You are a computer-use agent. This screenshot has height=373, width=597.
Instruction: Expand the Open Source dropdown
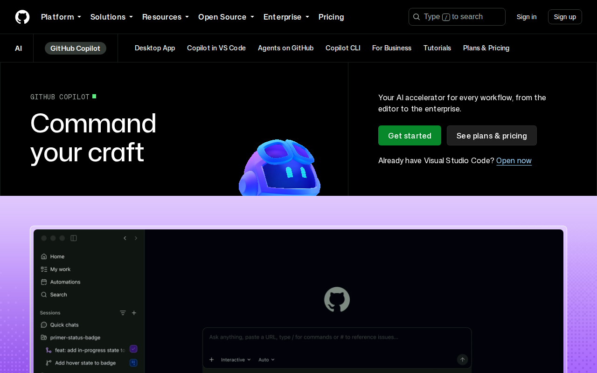(226, 17)
